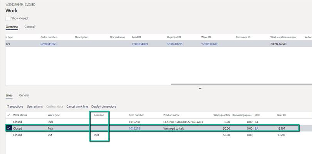Sort by Work status column header
312x154 pixels.
click(20, 115)
